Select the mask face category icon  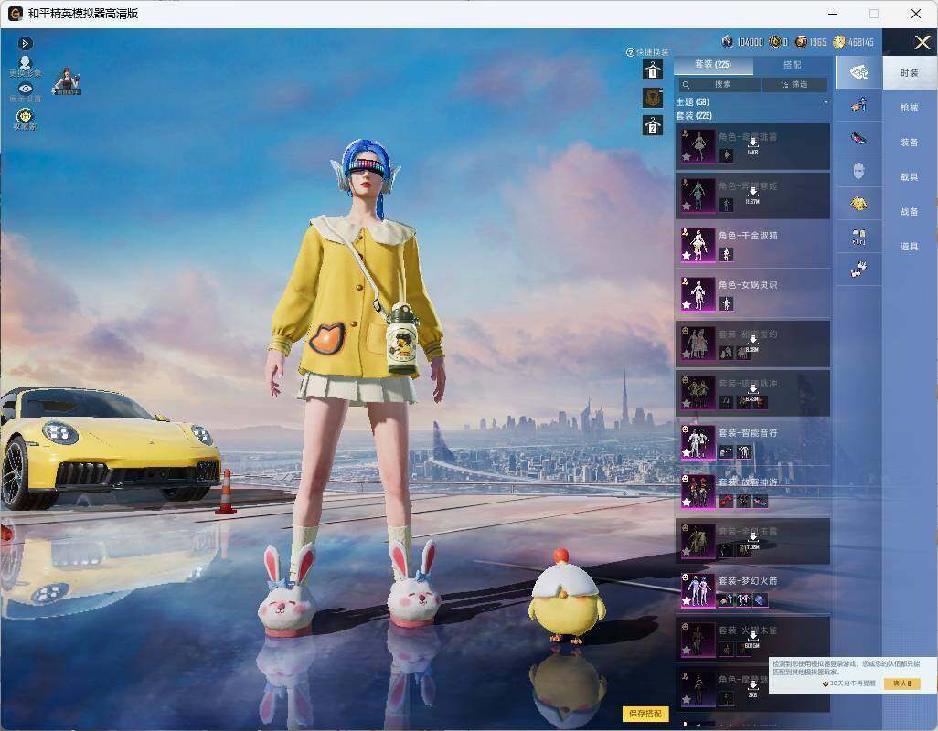point(858,172)
